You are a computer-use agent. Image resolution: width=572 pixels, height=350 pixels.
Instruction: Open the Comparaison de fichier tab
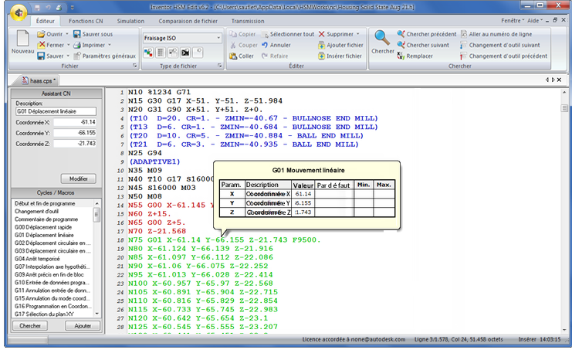click(x=188, y=21)
